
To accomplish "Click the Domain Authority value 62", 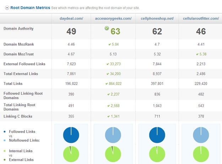I will [x=157, y=31].
